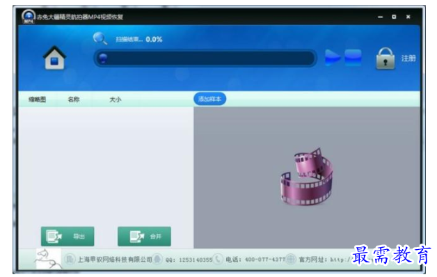The image size is (437, 277).
Task: Start scanning with the blue play button
Action: click(x=333, y=57)
